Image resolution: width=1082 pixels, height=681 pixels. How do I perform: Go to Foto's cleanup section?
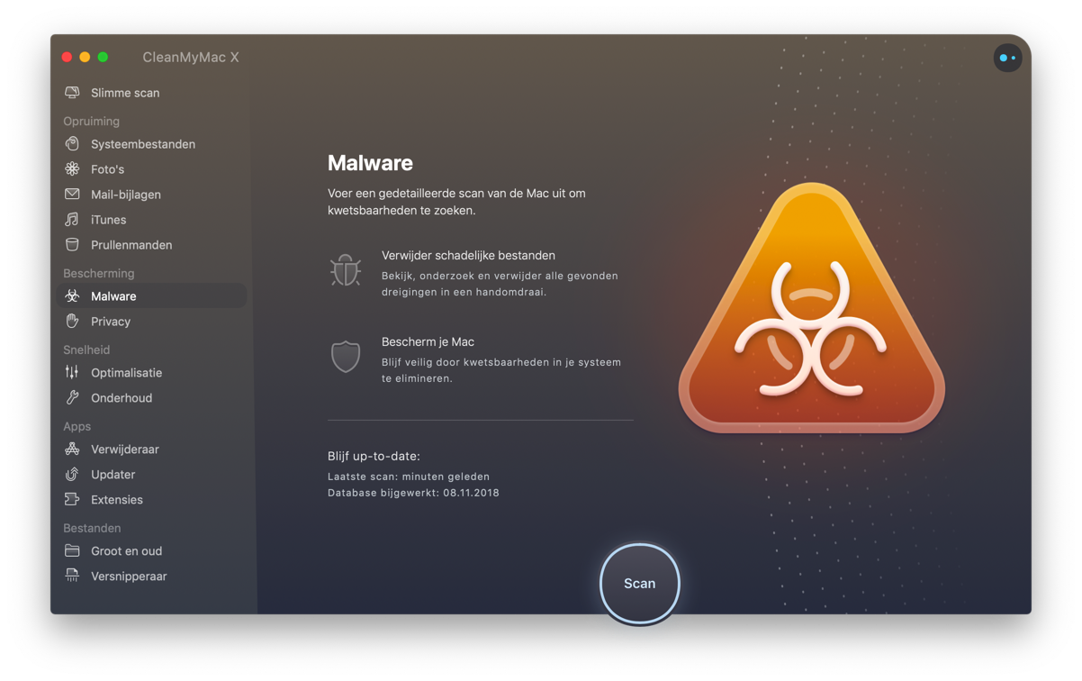[107, 169]
